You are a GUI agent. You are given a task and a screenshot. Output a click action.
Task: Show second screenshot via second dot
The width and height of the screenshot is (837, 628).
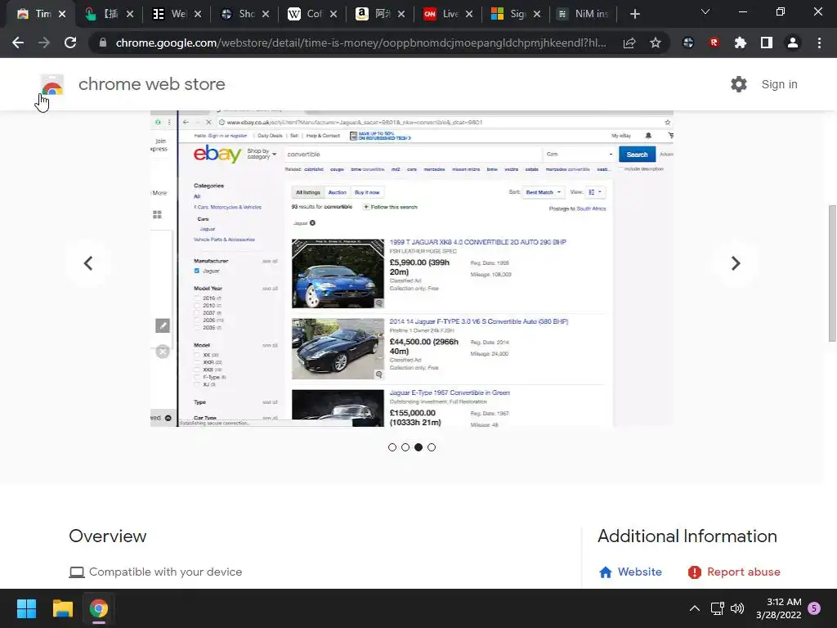coord(405,447)
